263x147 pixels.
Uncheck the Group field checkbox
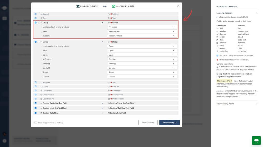point(35,22)
